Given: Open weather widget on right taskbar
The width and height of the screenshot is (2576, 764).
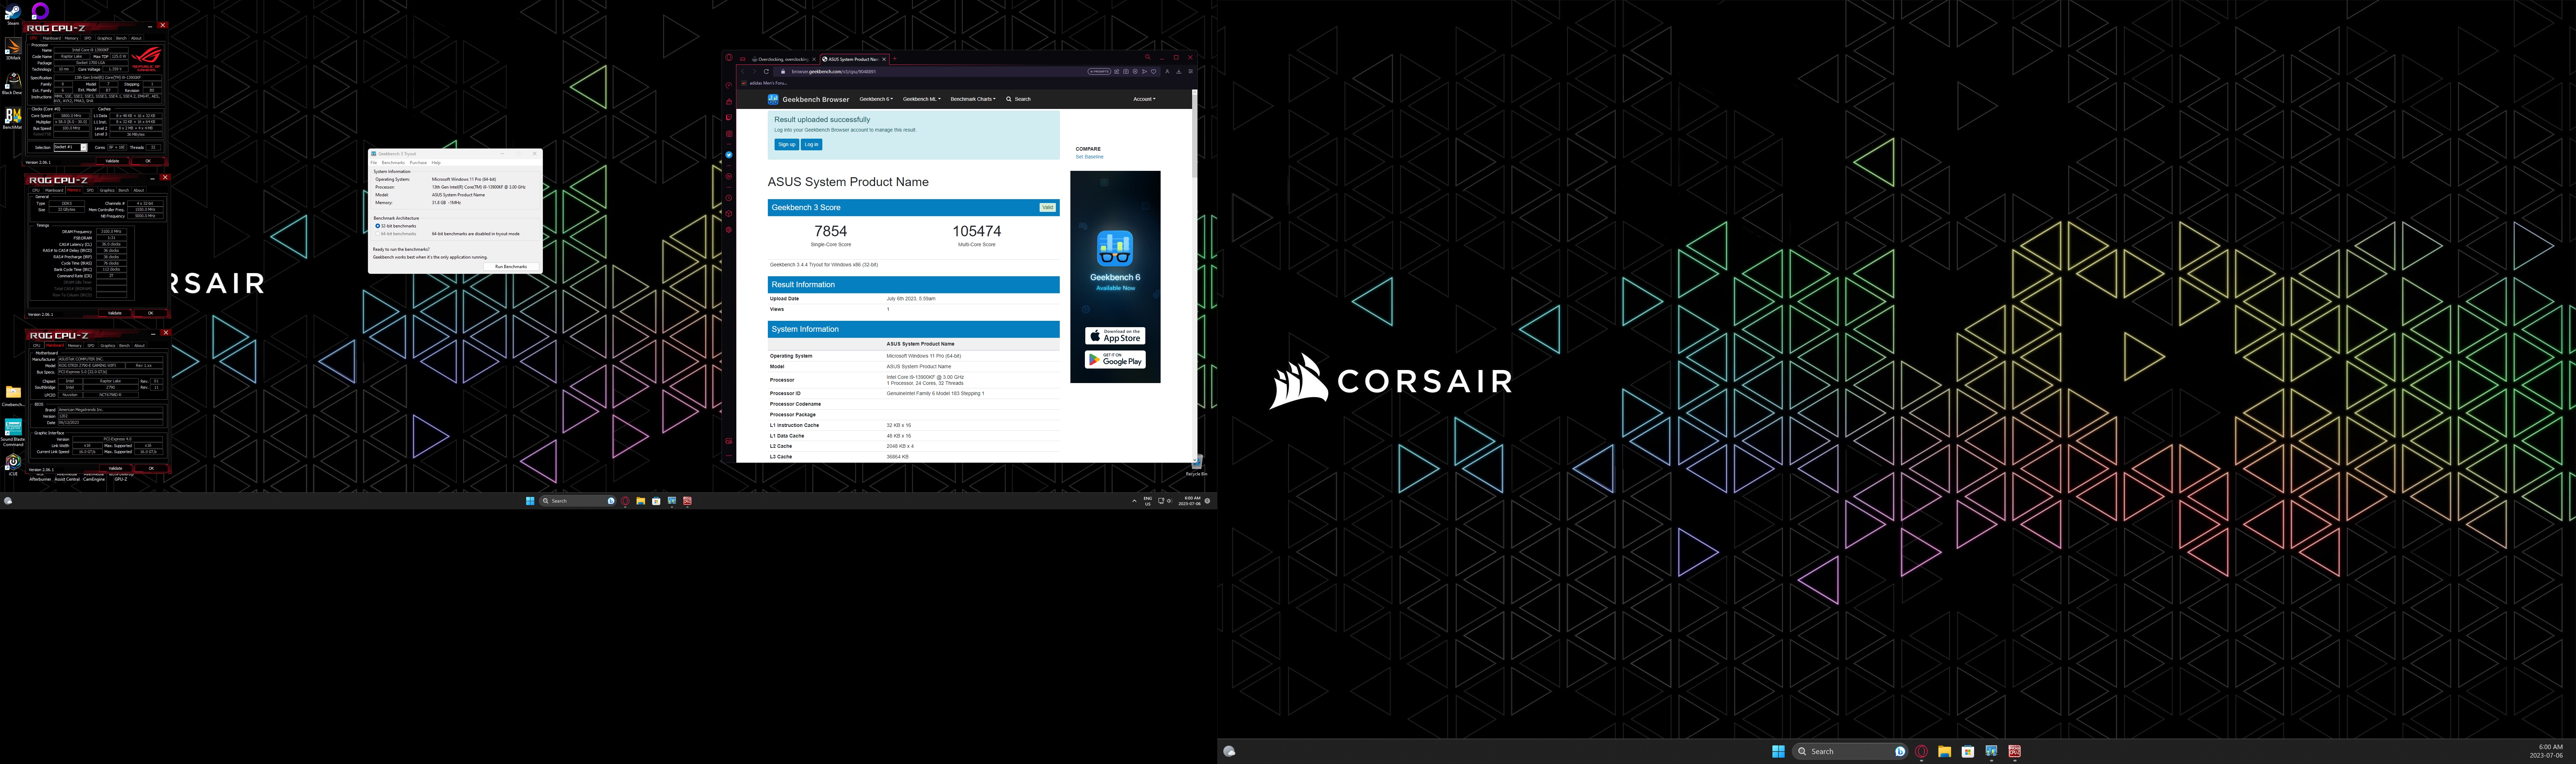Looking at the screenshot, I should click(x=1229, y=751).
